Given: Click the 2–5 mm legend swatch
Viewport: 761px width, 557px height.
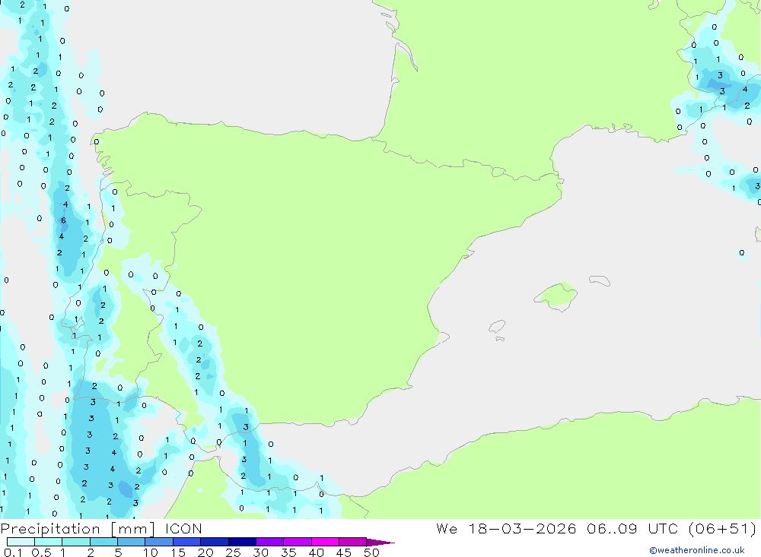Looking at the screenshot, I should (x=103, y=542).
